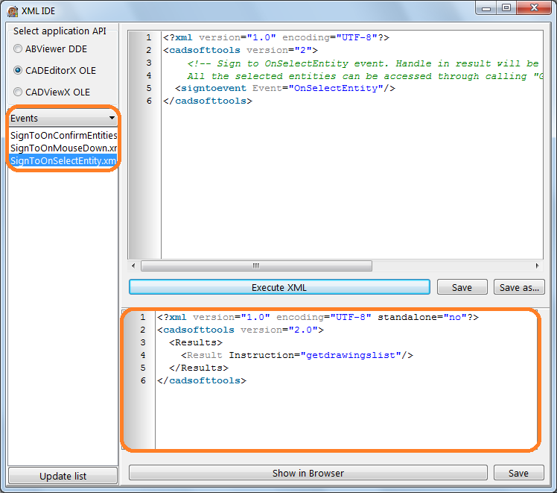Click the Show in Browser button
The height and width of the screenshot is (493, 557).
(x=308, y=473)
